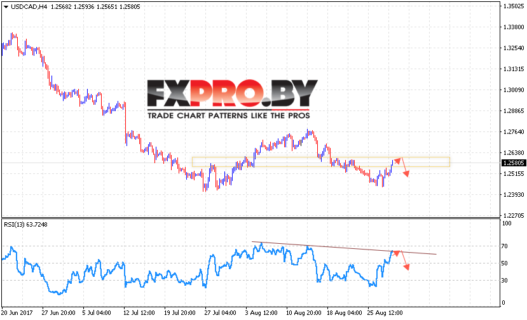527x320 pixels.
Task: Select the RSI scale level 70
Action: (x=505, y=246)
